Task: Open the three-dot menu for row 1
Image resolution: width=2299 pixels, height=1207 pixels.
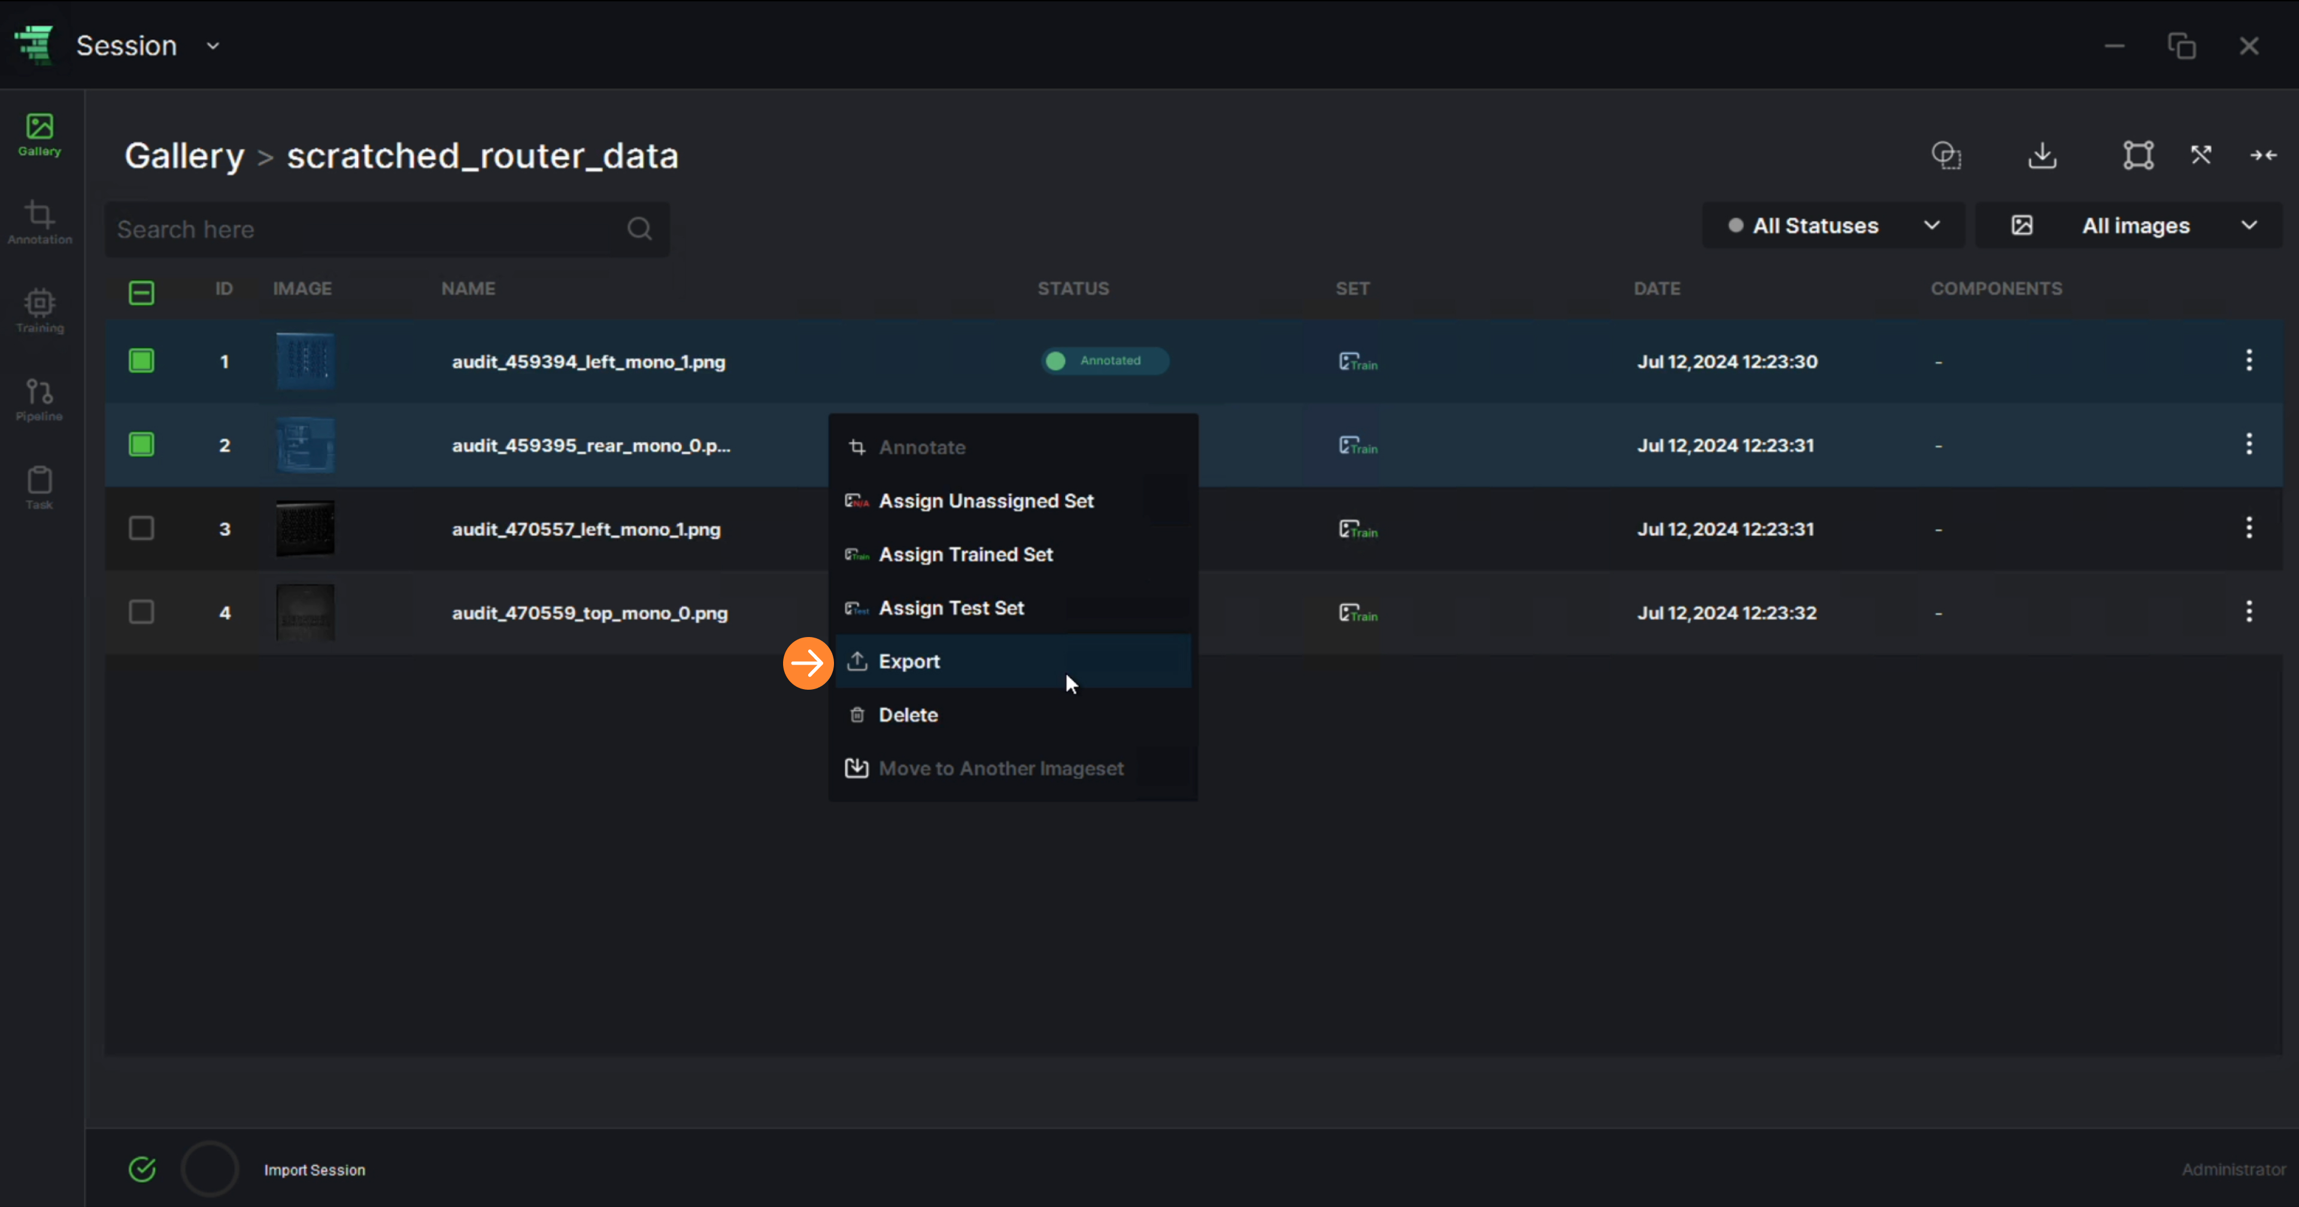Action: (x=2249, y=360)
